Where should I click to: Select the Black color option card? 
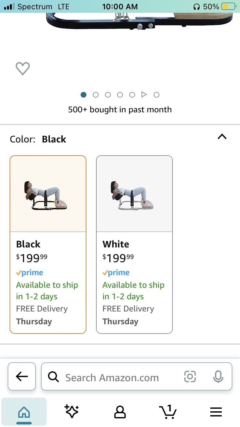click(x=48, y=245)
